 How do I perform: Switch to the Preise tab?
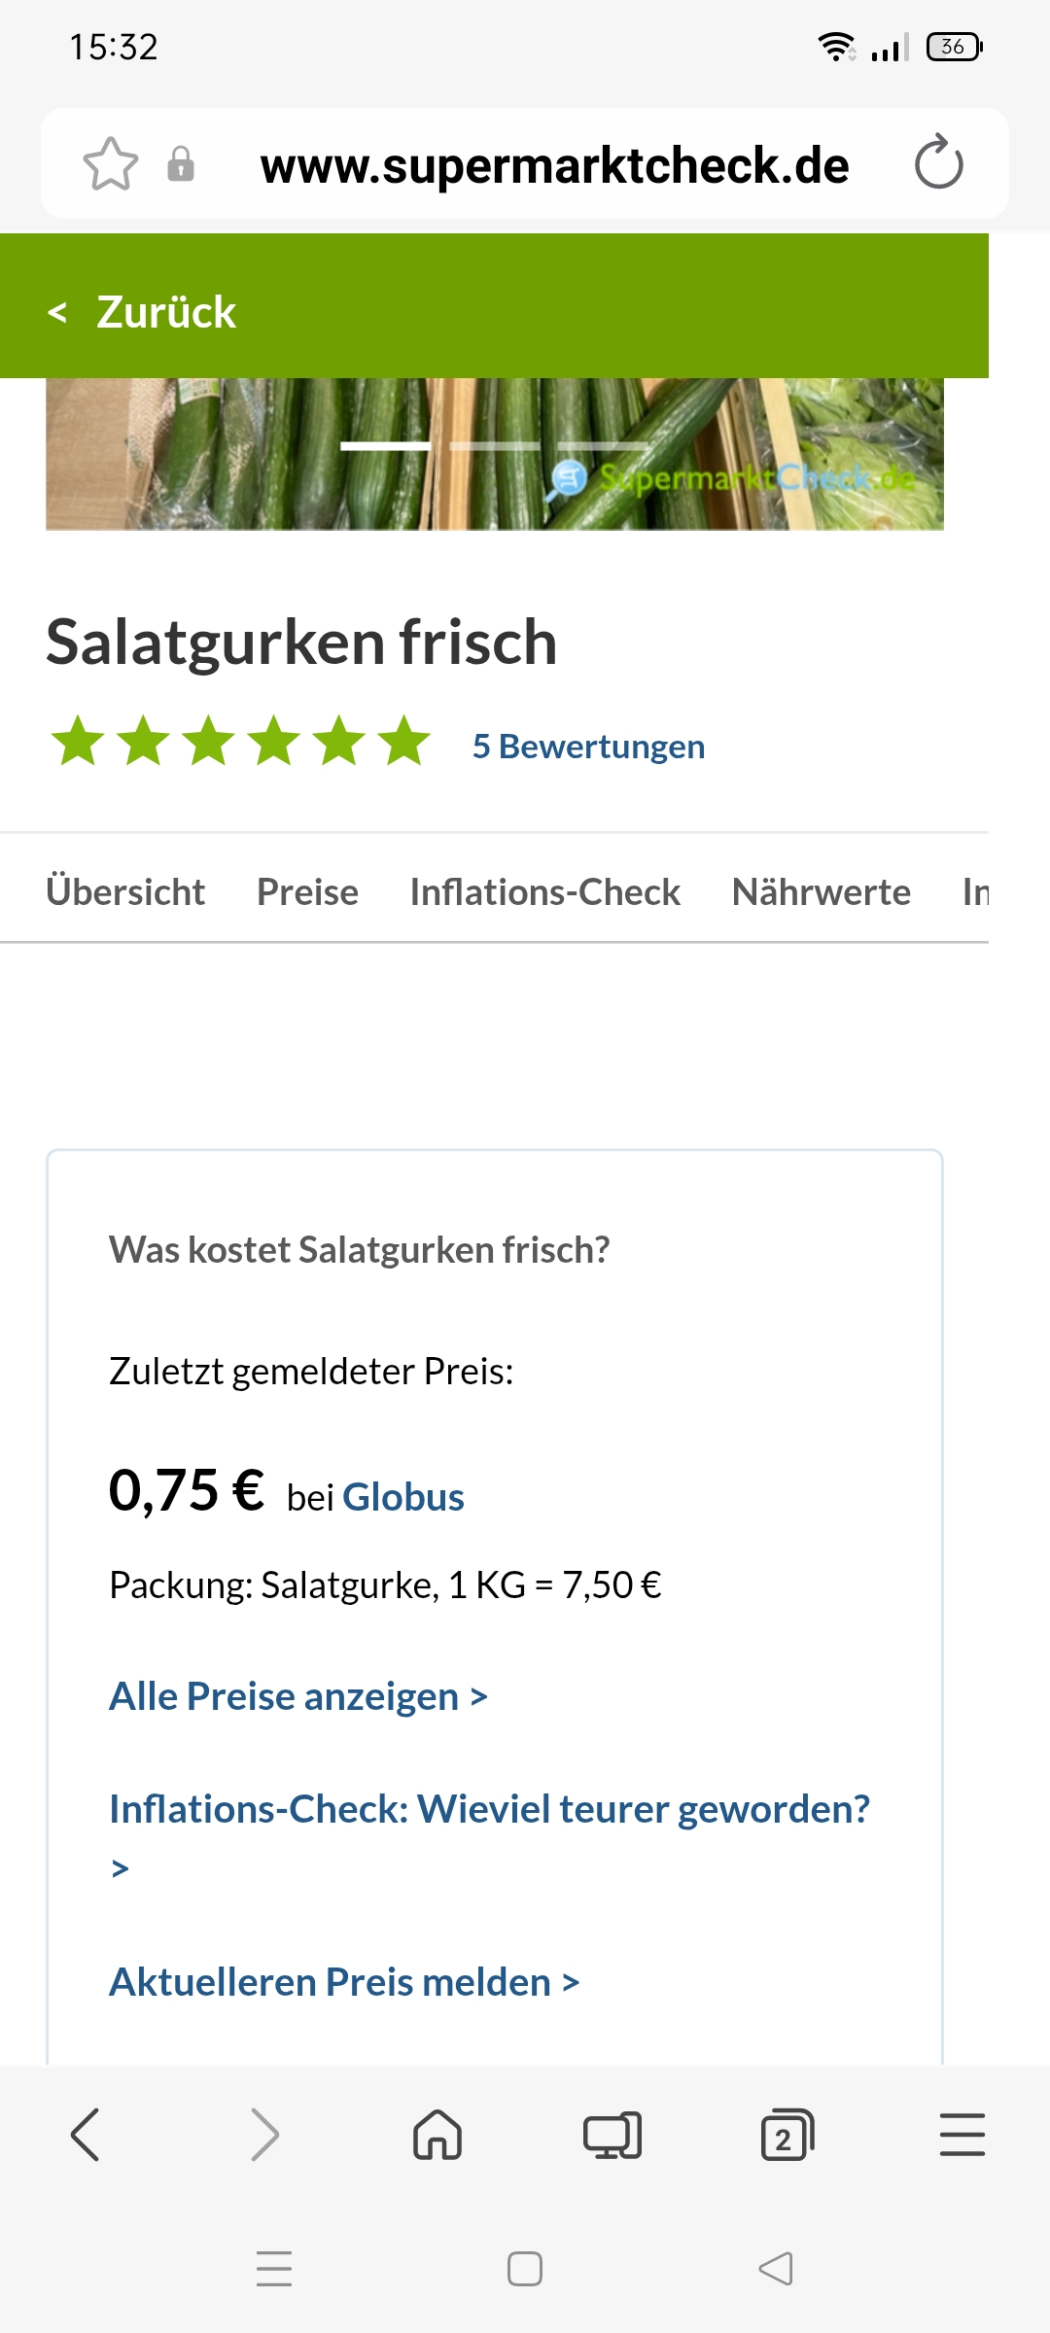pos(307,891)
